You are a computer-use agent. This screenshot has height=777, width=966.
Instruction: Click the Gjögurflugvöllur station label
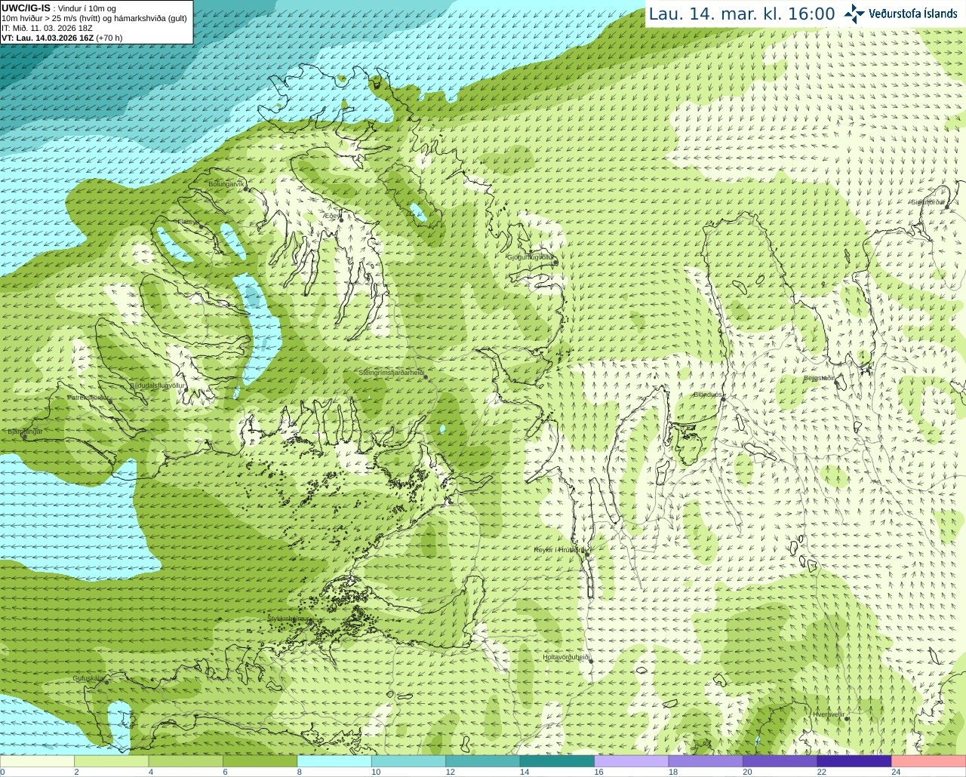[x=531, y=257]
